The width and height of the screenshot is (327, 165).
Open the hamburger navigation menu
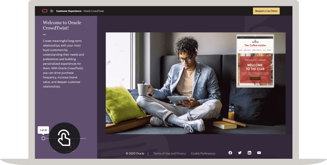tap(52, 11)
